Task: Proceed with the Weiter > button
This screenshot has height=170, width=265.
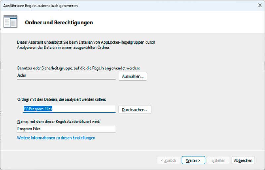Action: [193, 160]
